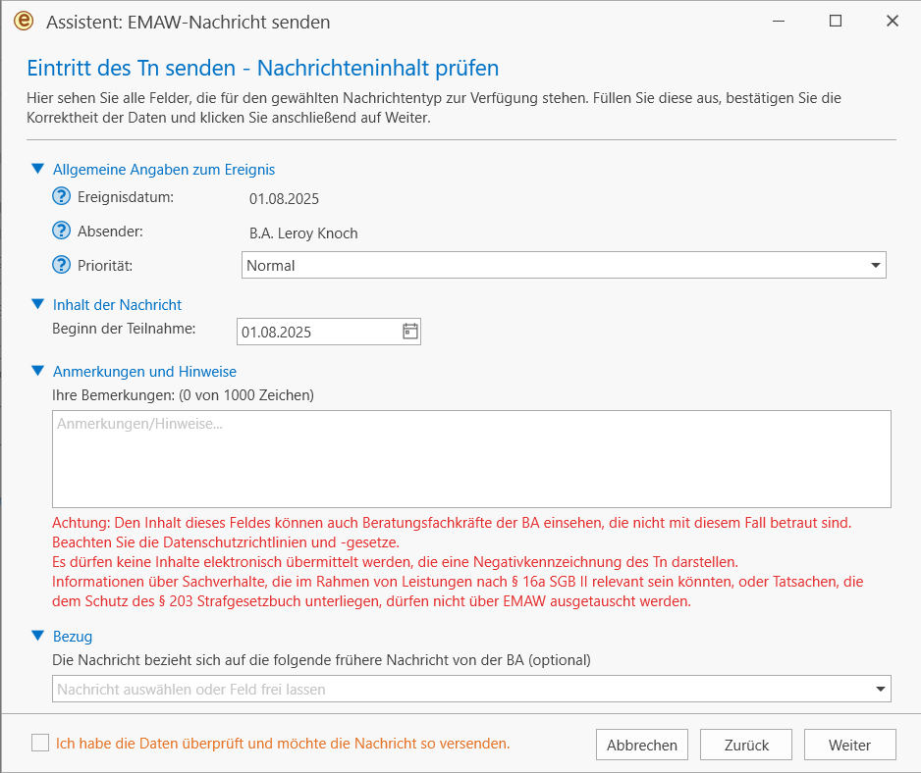Go back with the Zurück button
The height and width of the screenshot is (773, 921).
[746, 745]
